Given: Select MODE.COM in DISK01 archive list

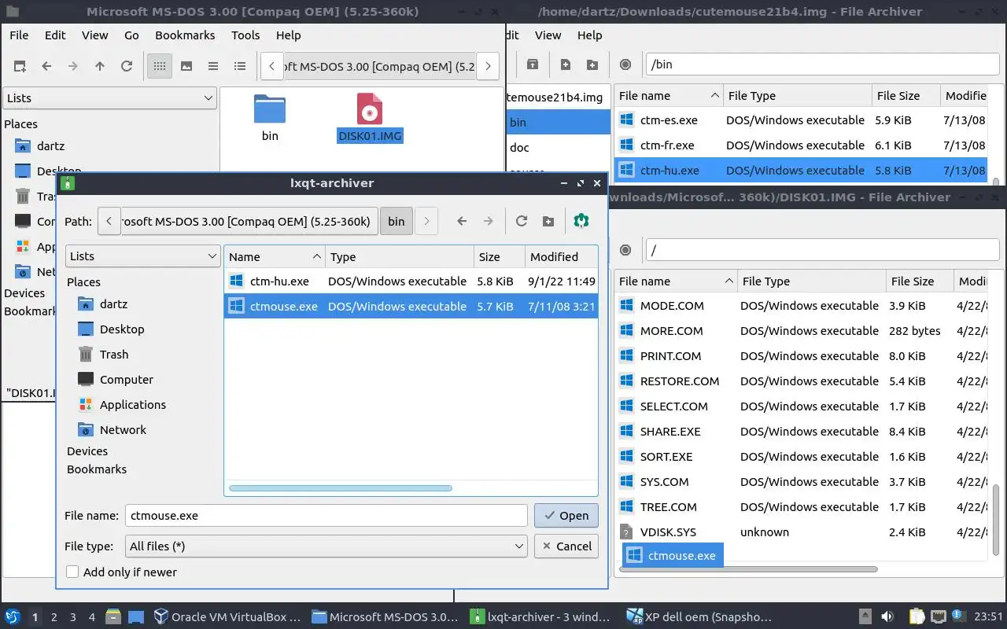Looking at the screenshot, I should click(802, 306).
